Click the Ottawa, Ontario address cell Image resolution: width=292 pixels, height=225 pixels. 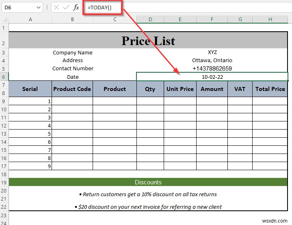(x=212, y=61)
